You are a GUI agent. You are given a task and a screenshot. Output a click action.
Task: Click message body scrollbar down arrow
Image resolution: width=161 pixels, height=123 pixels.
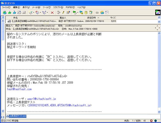coord(159,112)
